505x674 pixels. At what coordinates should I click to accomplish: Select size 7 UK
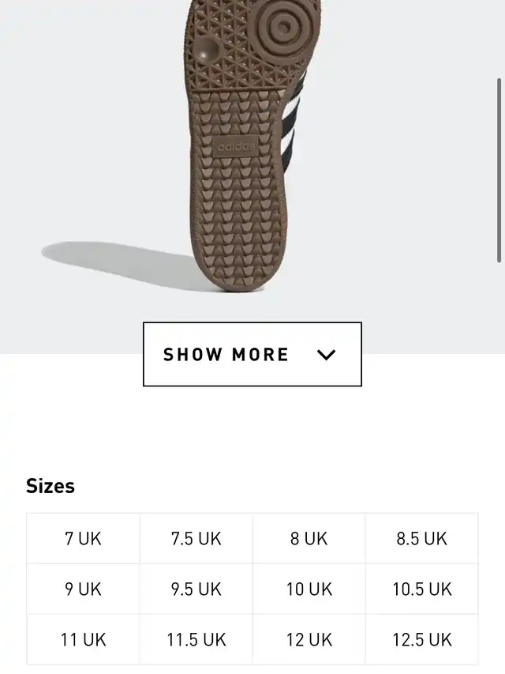(x=83, y=539)
